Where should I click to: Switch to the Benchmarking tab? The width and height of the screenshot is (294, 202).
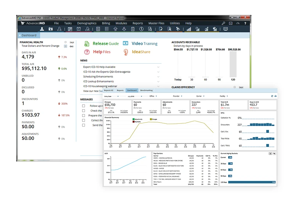tap(146, 90)
